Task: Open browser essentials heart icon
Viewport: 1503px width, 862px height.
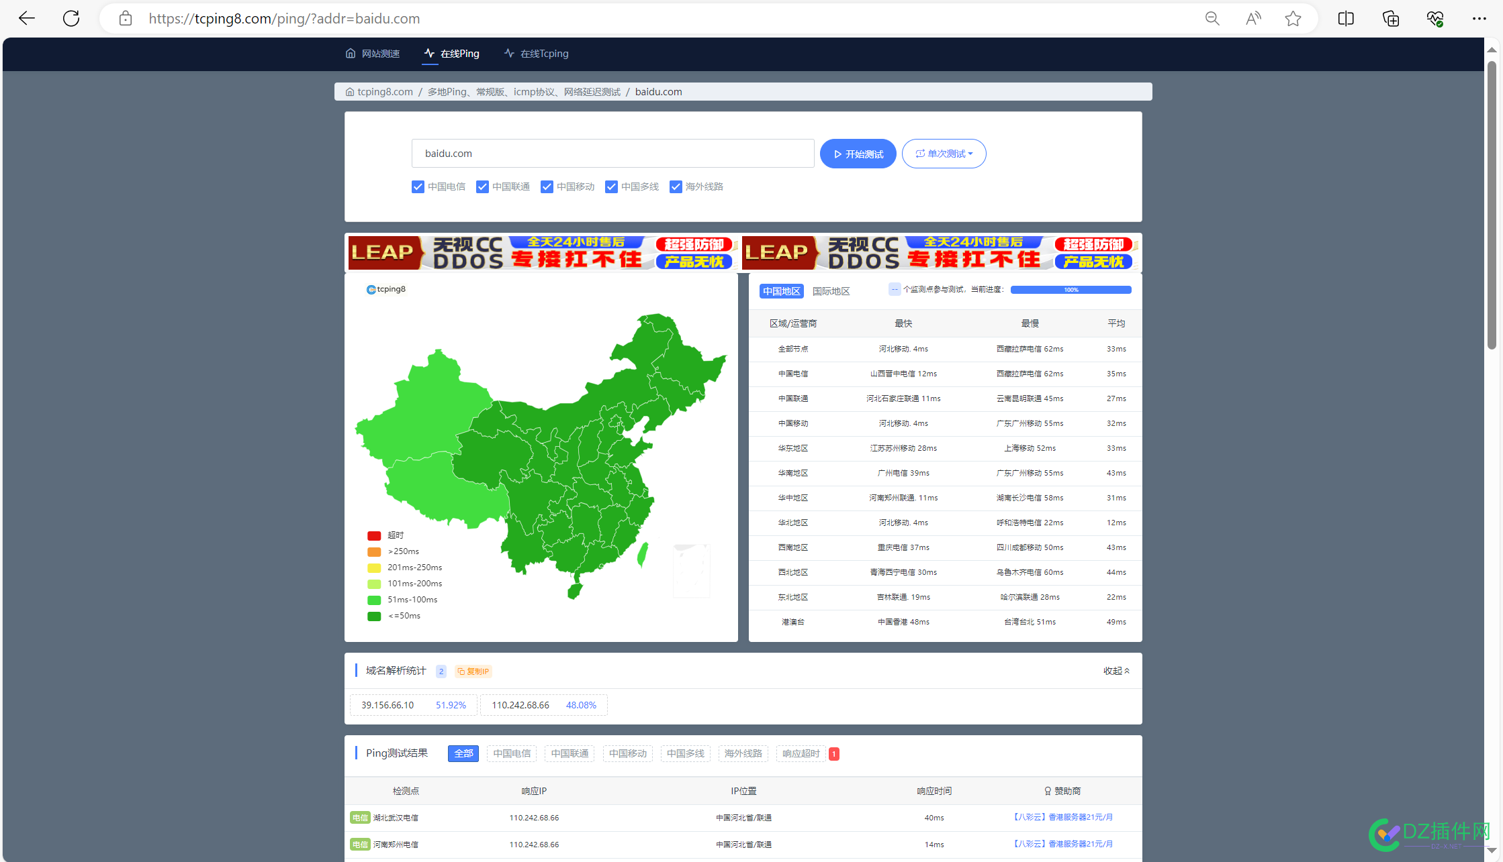Action: pyautogui.click(x=1435, y=18)
